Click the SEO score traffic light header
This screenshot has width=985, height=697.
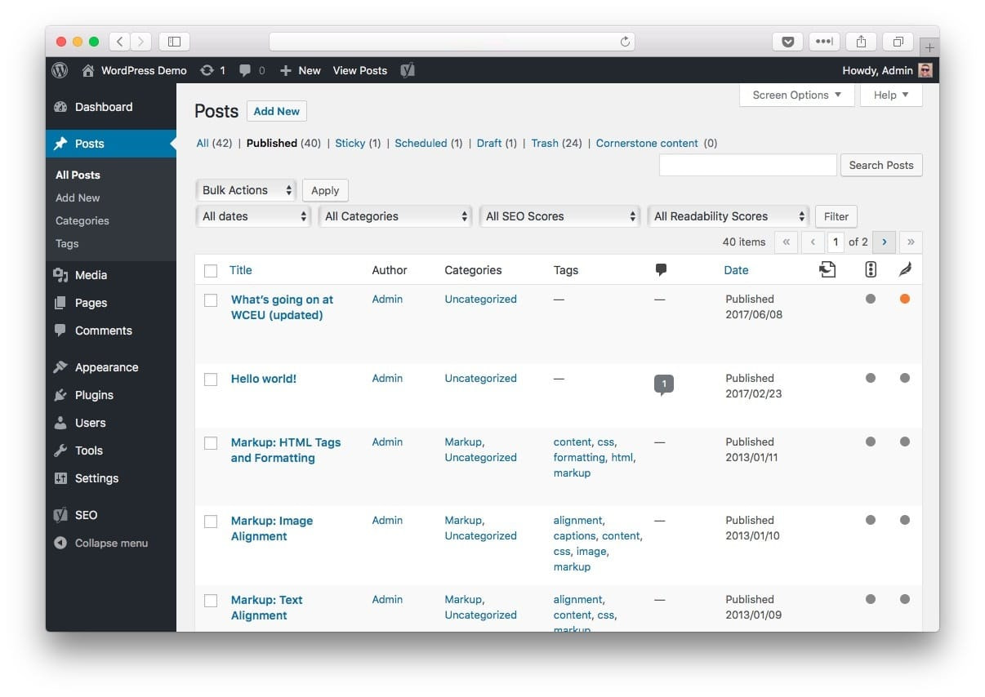coord(871,269)
